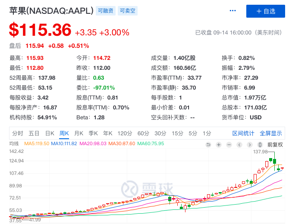
Task: Switch to the 5分 interval tab
Action: [193, 133]
